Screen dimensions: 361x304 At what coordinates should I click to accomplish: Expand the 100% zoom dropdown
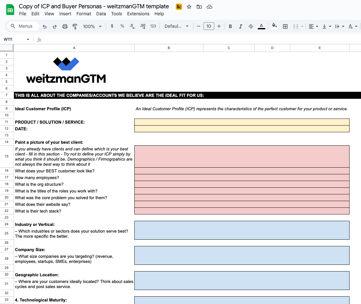[x=92, y=26]
